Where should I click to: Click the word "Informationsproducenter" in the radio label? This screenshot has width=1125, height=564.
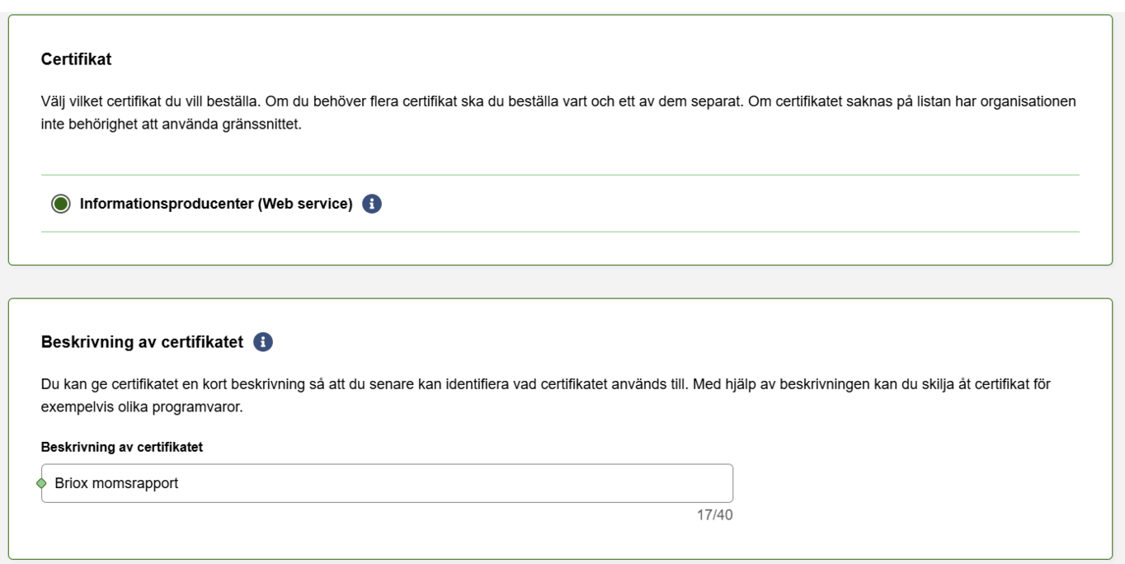167,204
